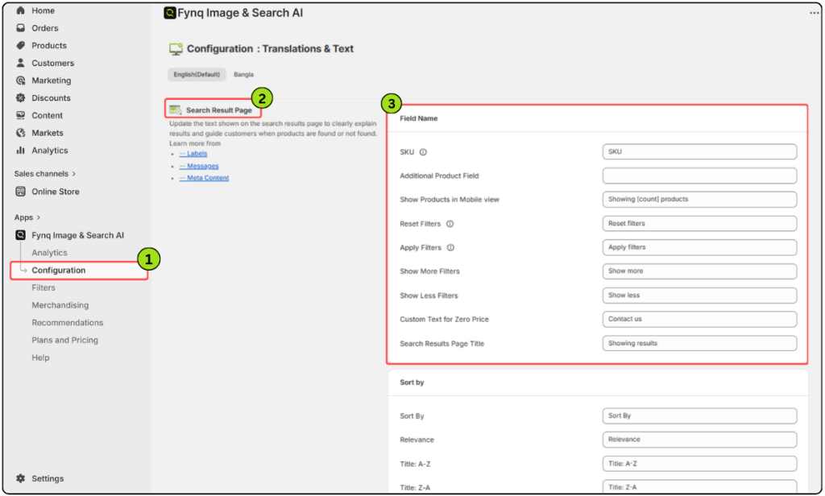Click the Showing [count] products input
The width and height of the screenshot is (825, 496).
pos(699,200)
